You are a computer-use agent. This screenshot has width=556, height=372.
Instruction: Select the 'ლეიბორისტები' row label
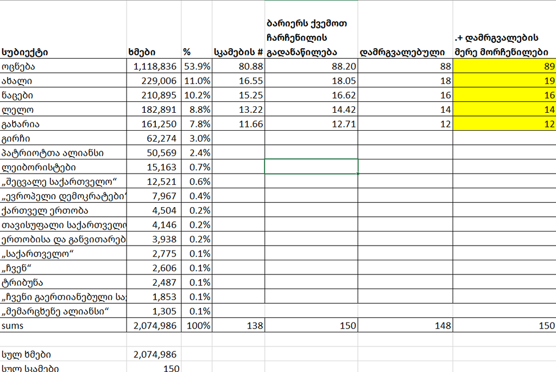[x=63, y=167]
